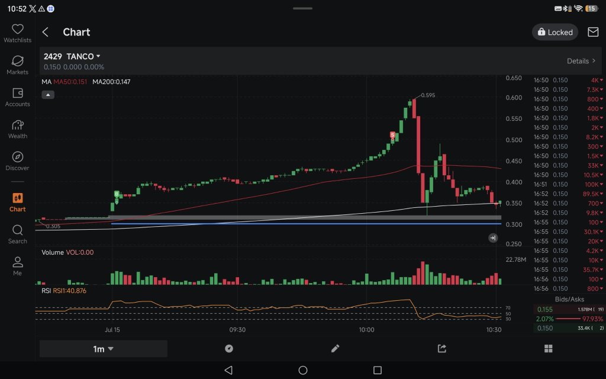Open the messages envelope icon
This screenshot has width=606, height=379.
tap(593, 32)
